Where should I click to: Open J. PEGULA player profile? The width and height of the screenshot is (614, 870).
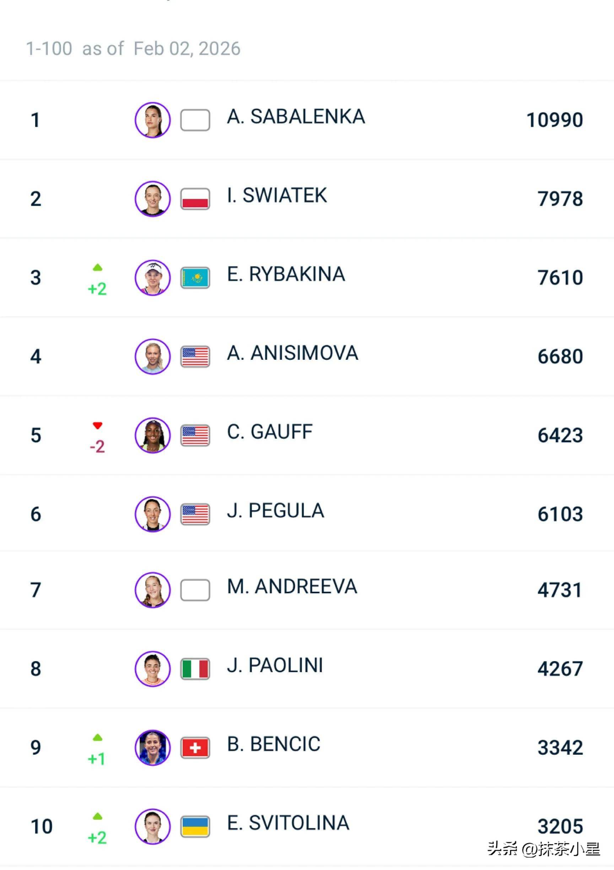coord(275,511)
